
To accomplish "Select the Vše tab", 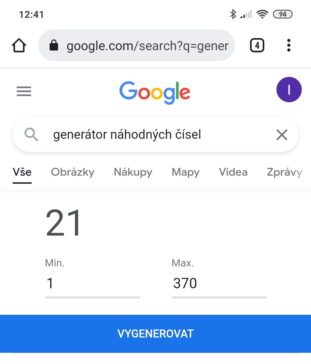I will click(x=22, y=172).
